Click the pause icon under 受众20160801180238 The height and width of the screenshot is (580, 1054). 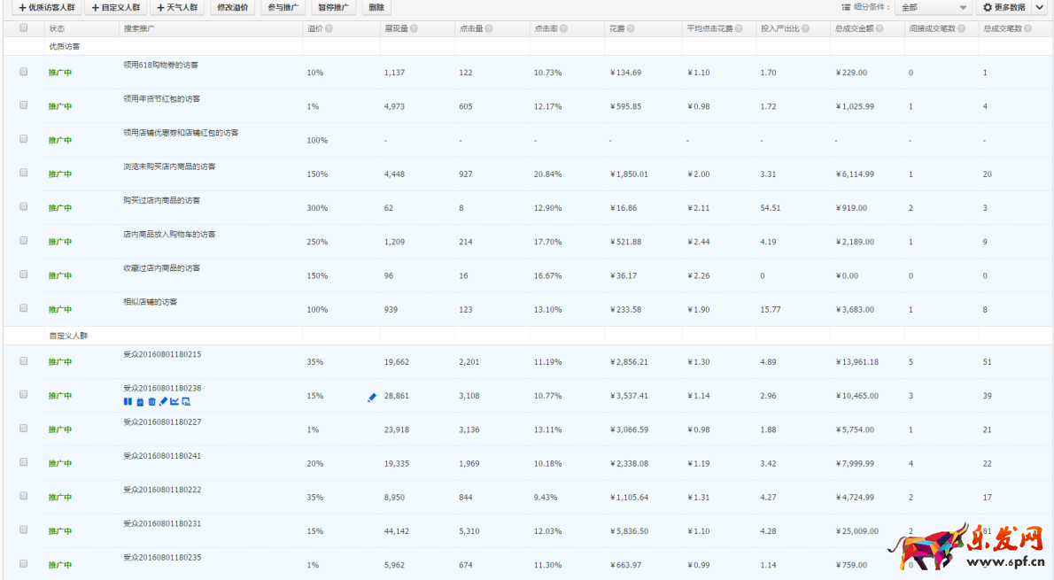[128, 401]
